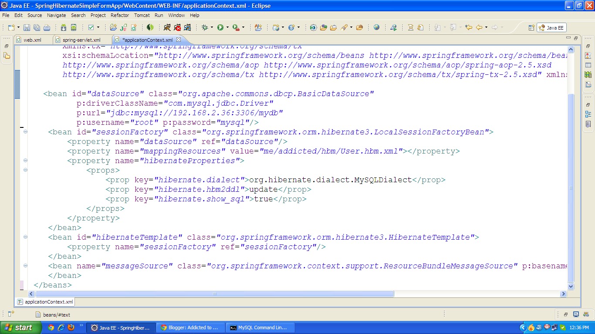Open the Run button dropdown arrow
Screen dimensions: 595x334
227,27
